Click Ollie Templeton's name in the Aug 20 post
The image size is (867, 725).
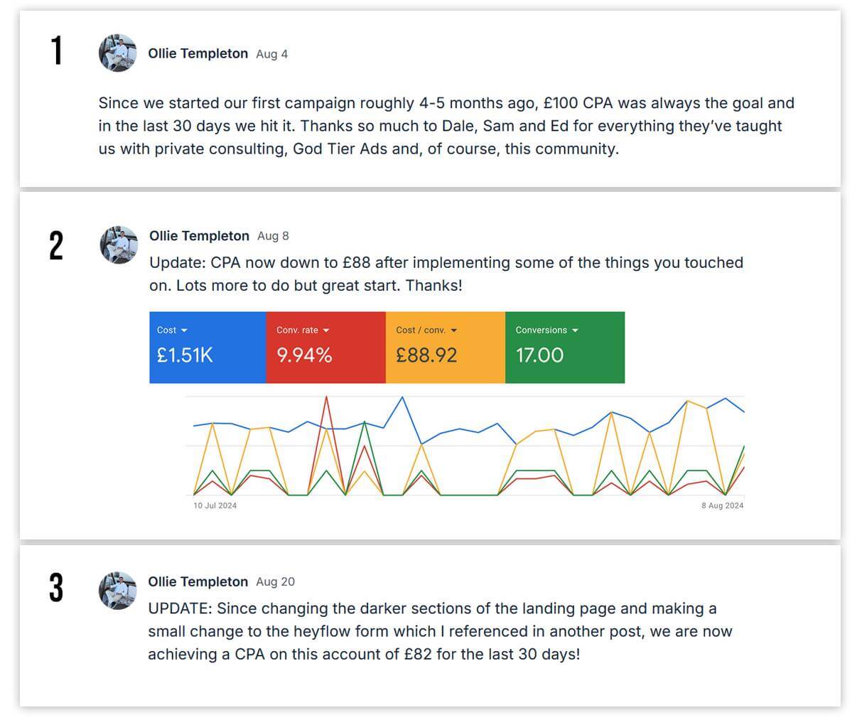(198, 581)
